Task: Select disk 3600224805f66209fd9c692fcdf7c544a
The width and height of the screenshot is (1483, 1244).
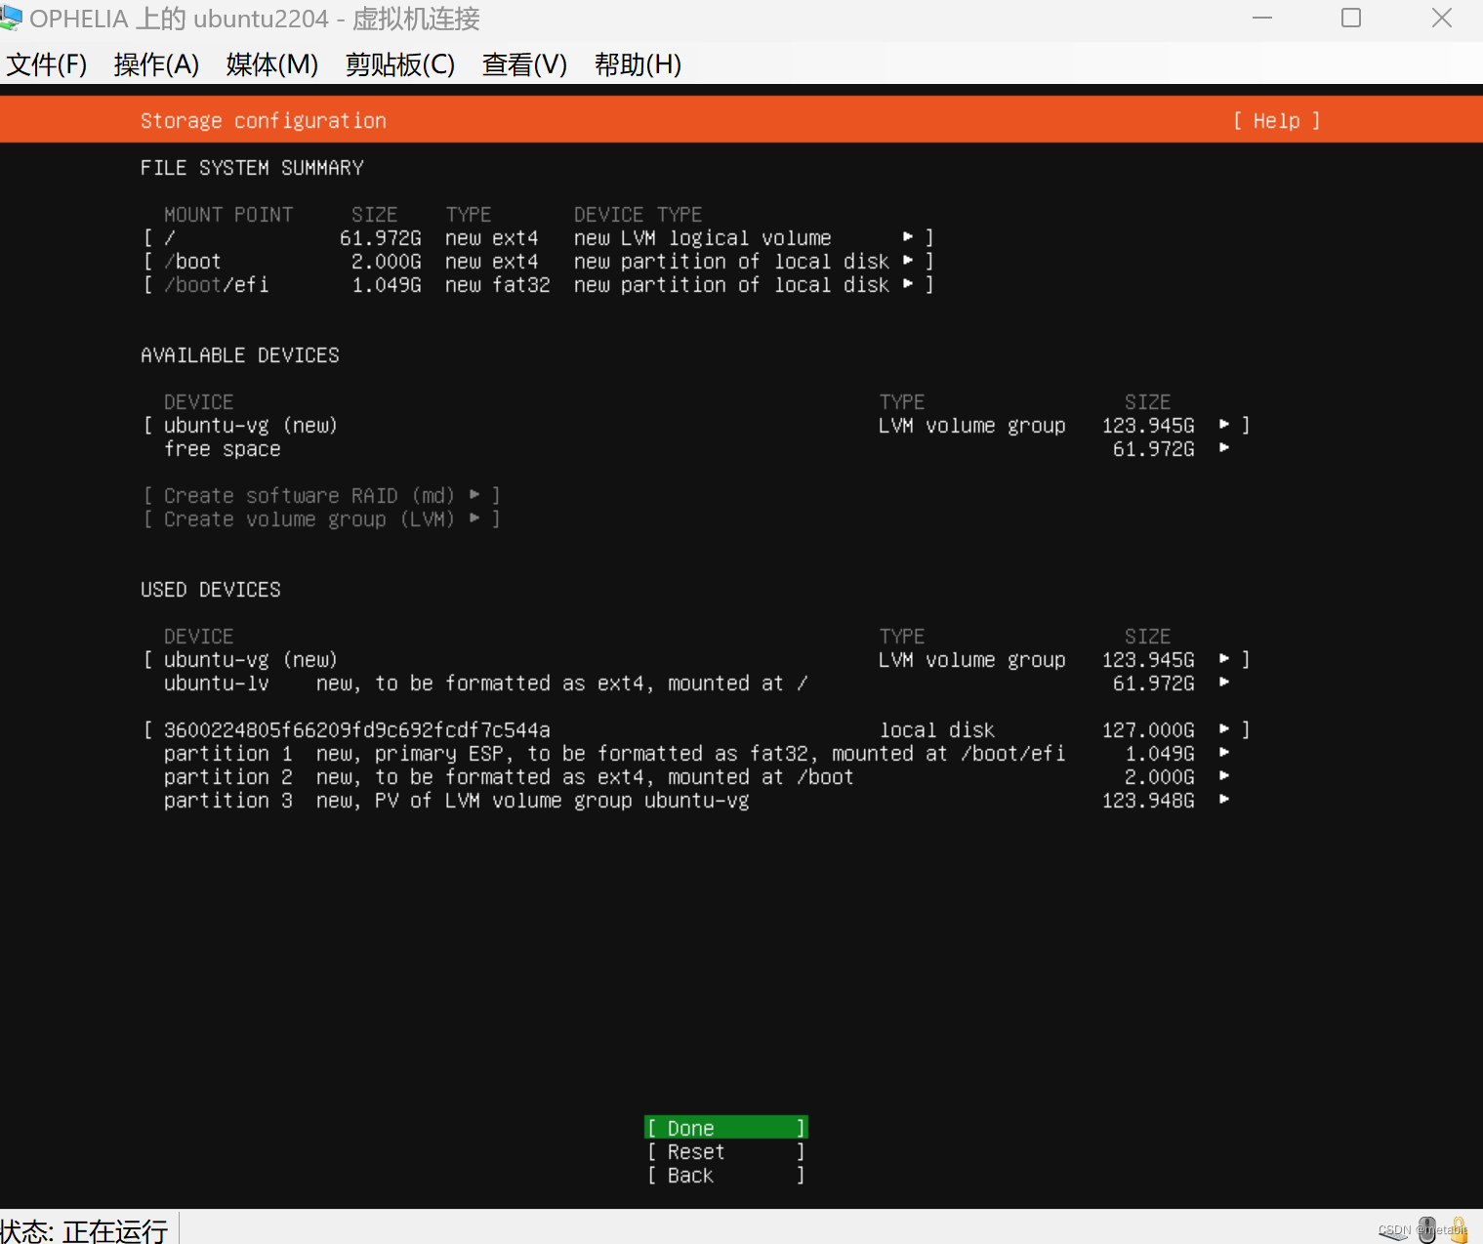Action: click(696, 729)
